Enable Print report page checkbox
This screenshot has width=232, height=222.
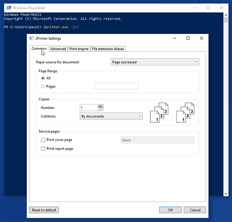43,149
